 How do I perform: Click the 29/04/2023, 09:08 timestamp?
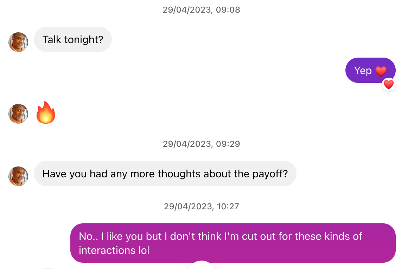click(202, 10)
